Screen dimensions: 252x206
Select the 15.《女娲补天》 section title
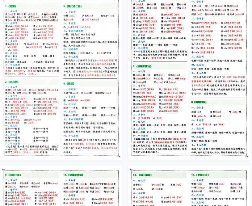(x=200, y=175)
